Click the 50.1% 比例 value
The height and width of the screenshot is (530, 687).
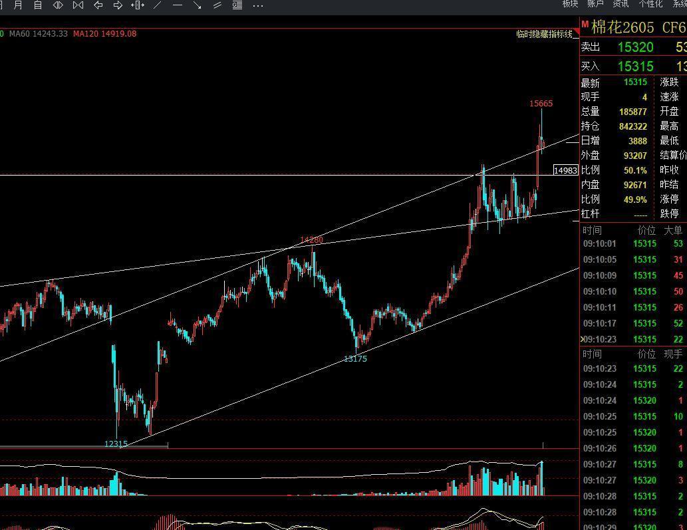pyautogui.click(x=635, y=170)
